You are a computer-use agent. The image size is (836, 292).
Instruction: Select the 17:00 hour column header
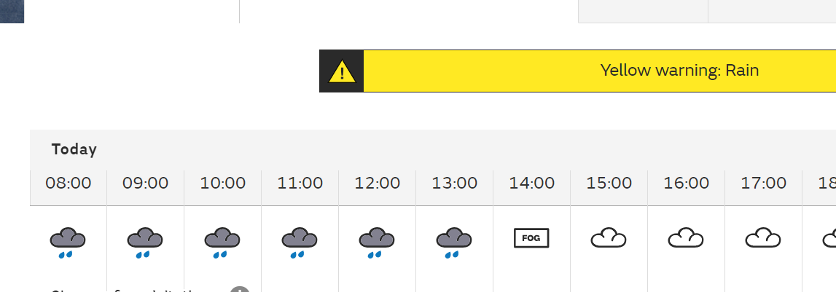[x=764, y=184]
